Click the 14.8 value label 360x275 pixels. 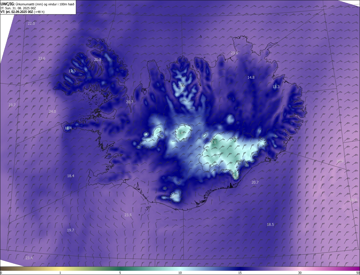pyautogui.click(x=251, y=78)
